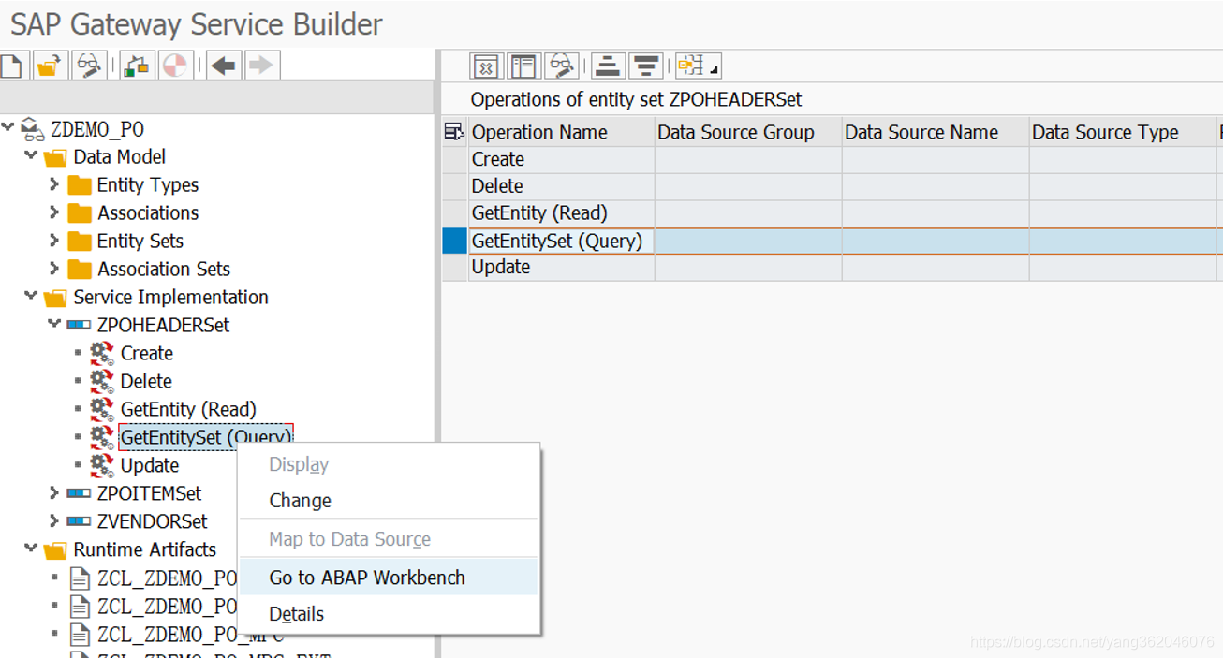Collapse the ZDEMO_PO project node
Screen dimensions: 1223x659
click(x=8, y=127)
